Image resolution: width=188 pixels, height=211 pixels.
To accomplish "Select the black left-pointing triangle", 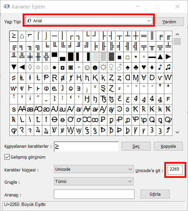I will pos(22,68).
